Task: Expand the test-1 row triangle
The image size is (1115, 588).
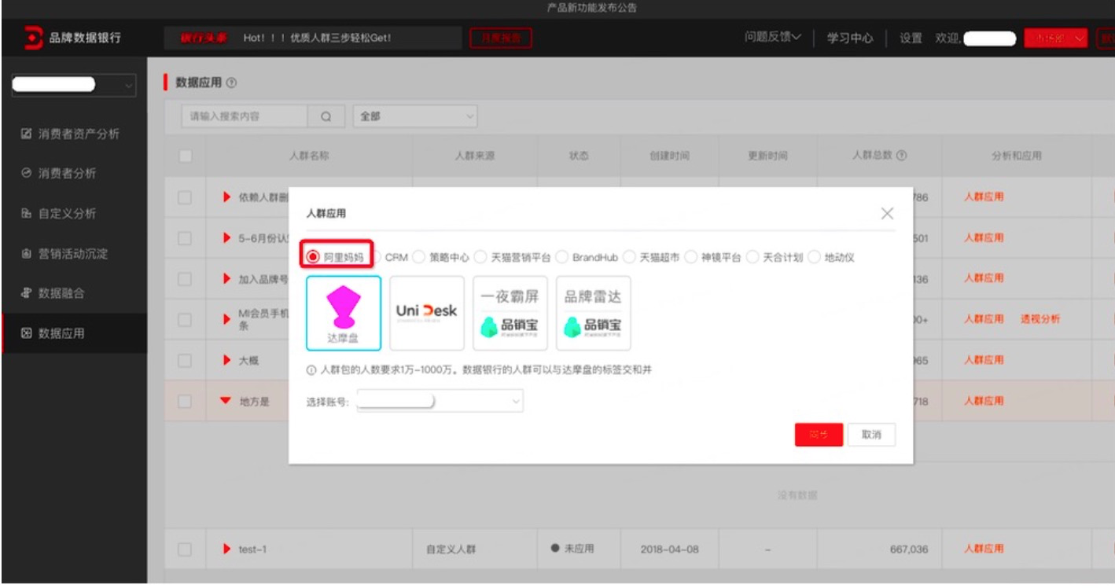Action: (227, 549)
